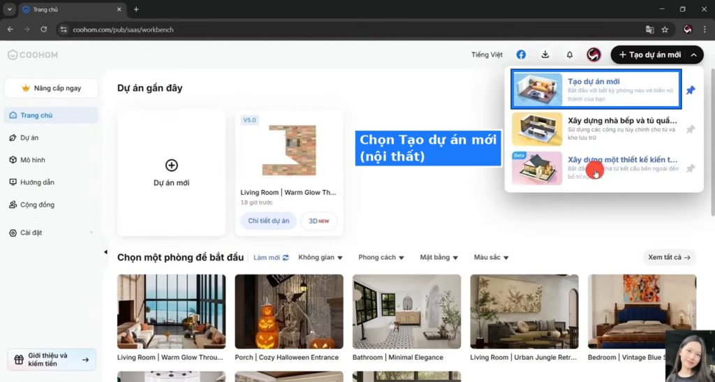This screenshot has width=715, height=382.
Task: Reload the page in browser
Action: [44, 29]
